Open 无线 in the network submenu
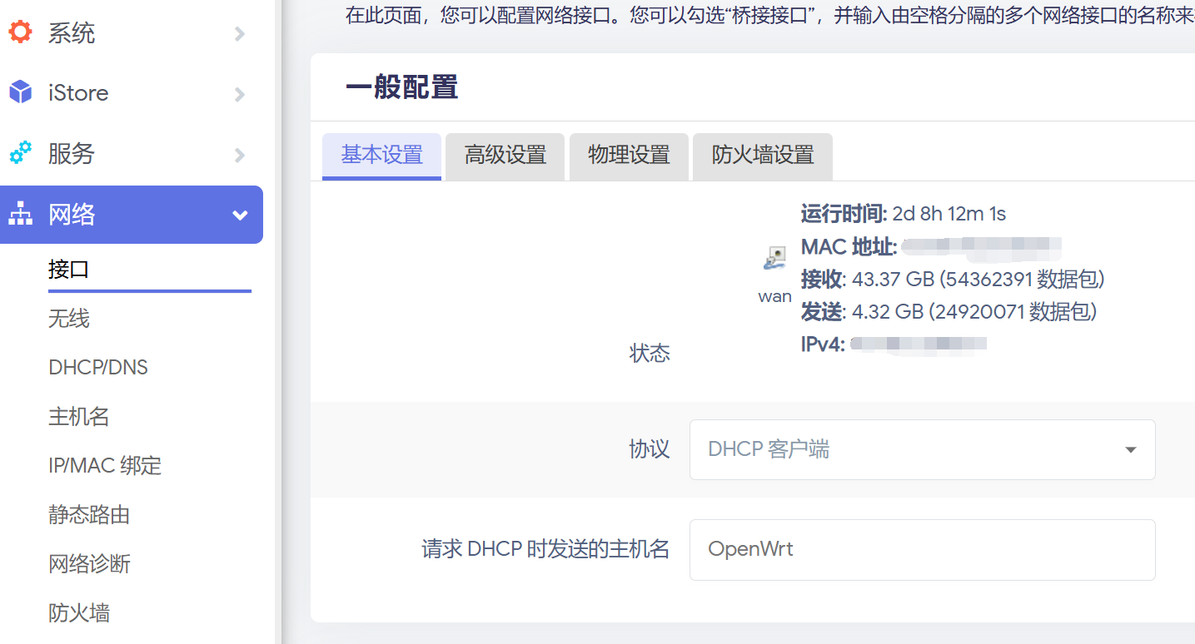Viewport: 1195px width, 644px height. tap(69, 319)
